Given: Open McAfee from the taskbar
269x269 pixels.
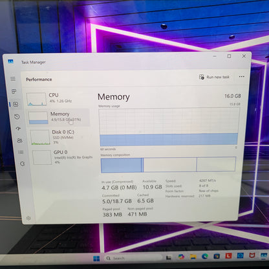Looking at the screenshot, I should point(252,255).
